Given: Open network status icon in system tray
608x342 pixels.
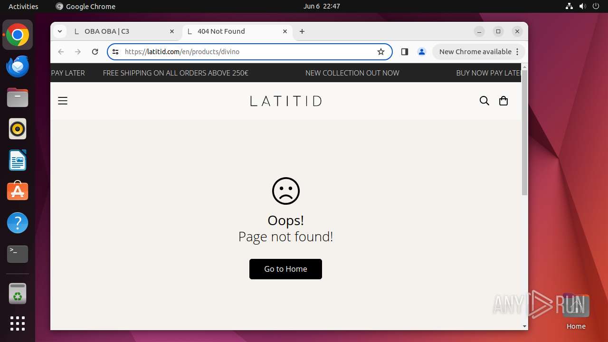Looking at the screenshot, I should (x=569, y=6).
